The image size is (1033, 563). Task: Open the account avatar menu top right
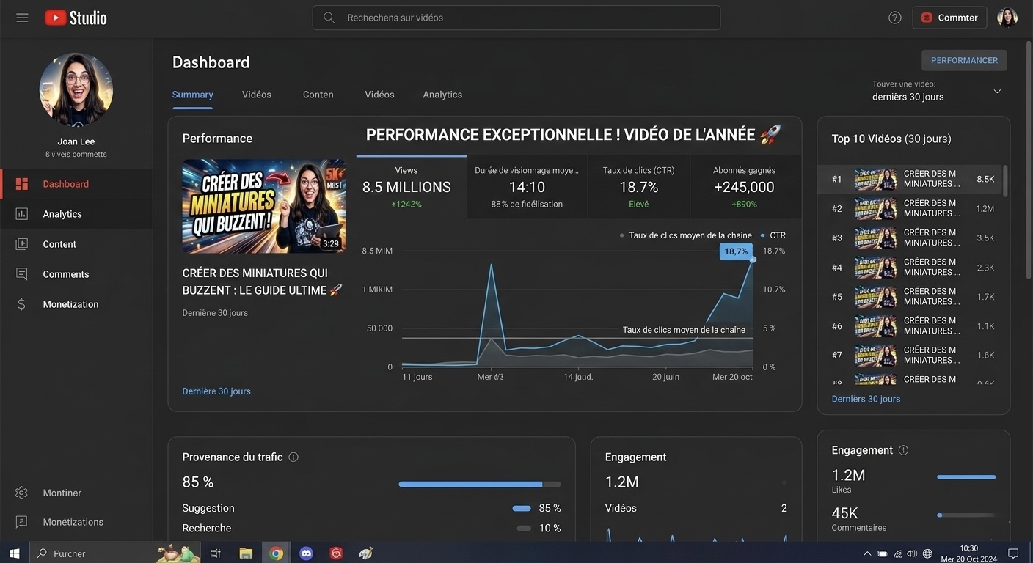tap(1007, 18)
